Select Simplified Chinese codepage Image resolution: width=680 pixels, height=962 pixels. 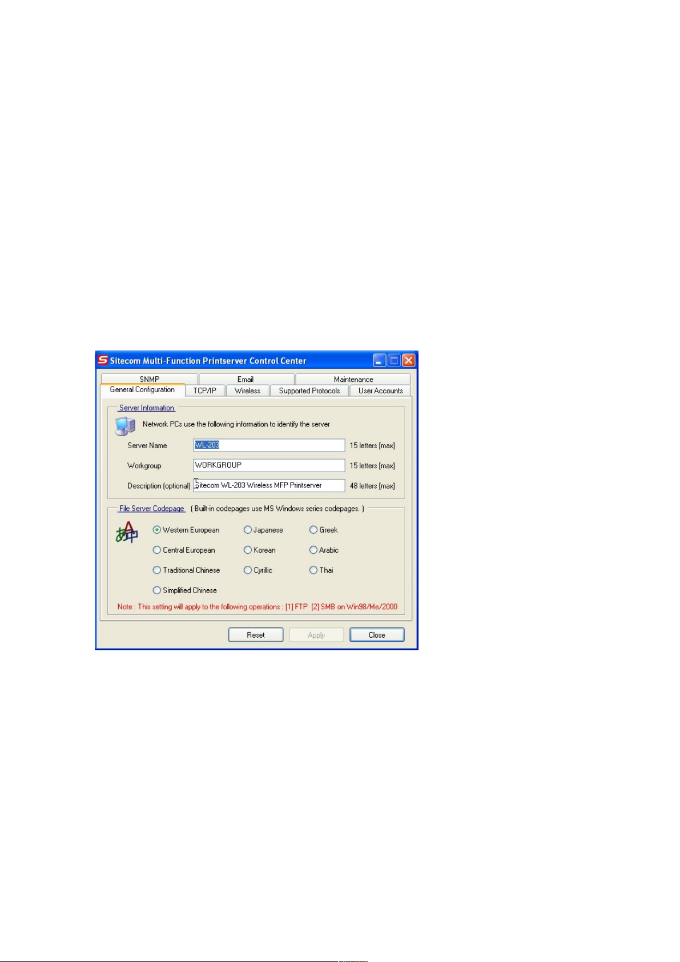point(185,590)
